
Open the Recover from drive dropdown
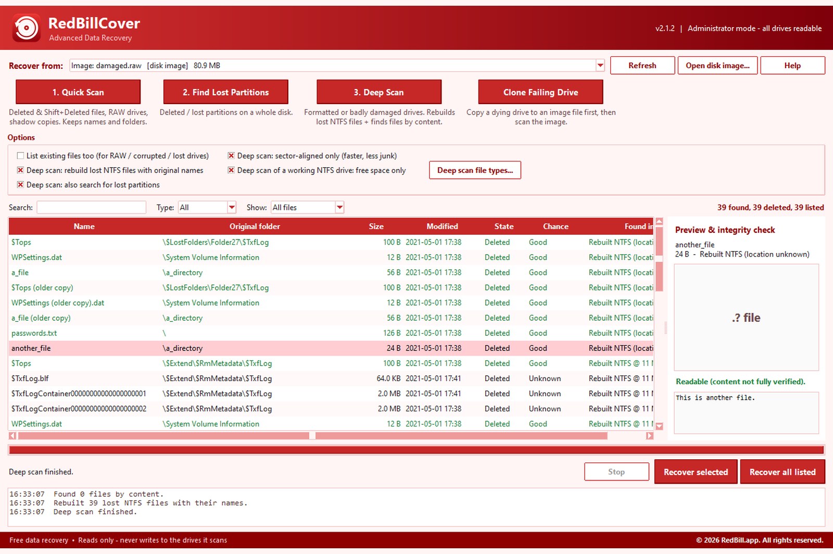tap(600, 66)
